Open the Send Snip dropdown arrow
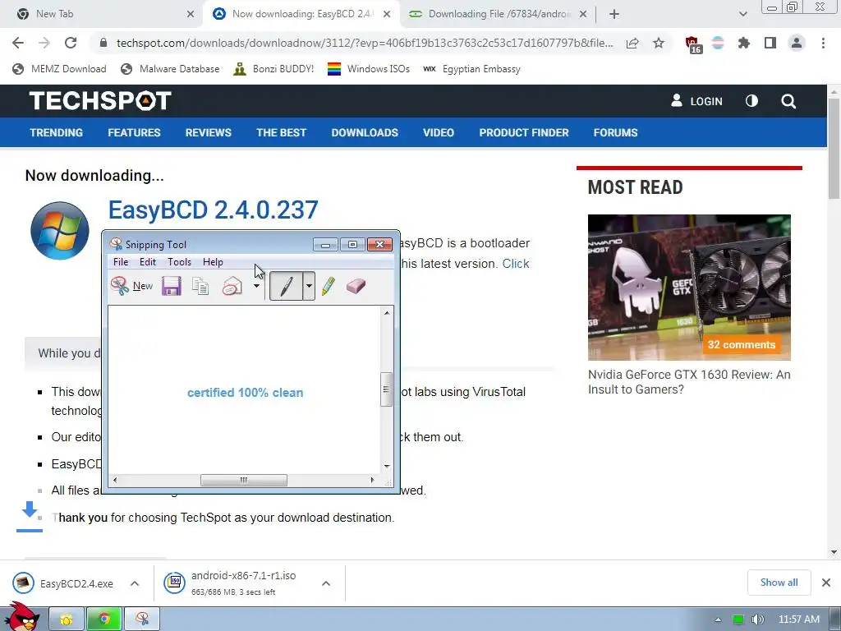The width and height of the screenshot is (841, 631). [256, 286]
